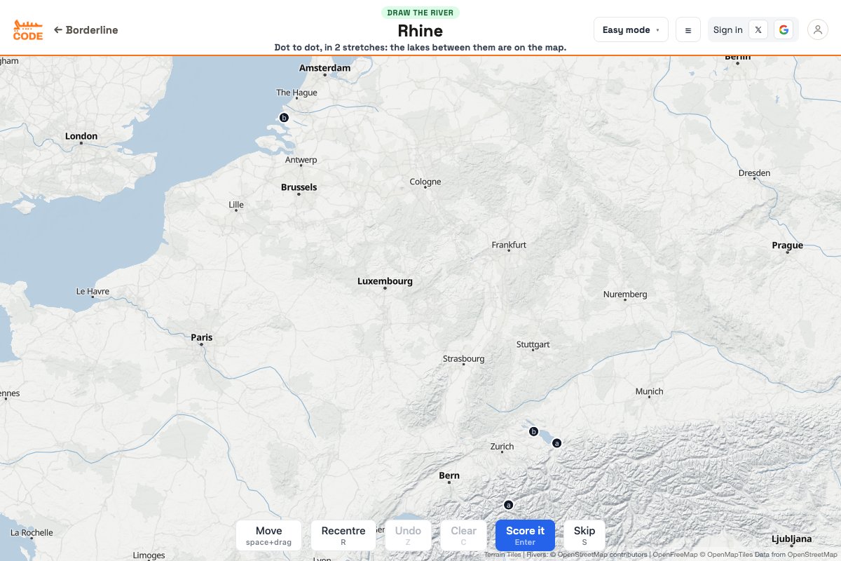Click the Cologne city point on map
Image resolution: width=841 pixels, height=561 pixels.
pyautogui.click(x=425, y=190)
